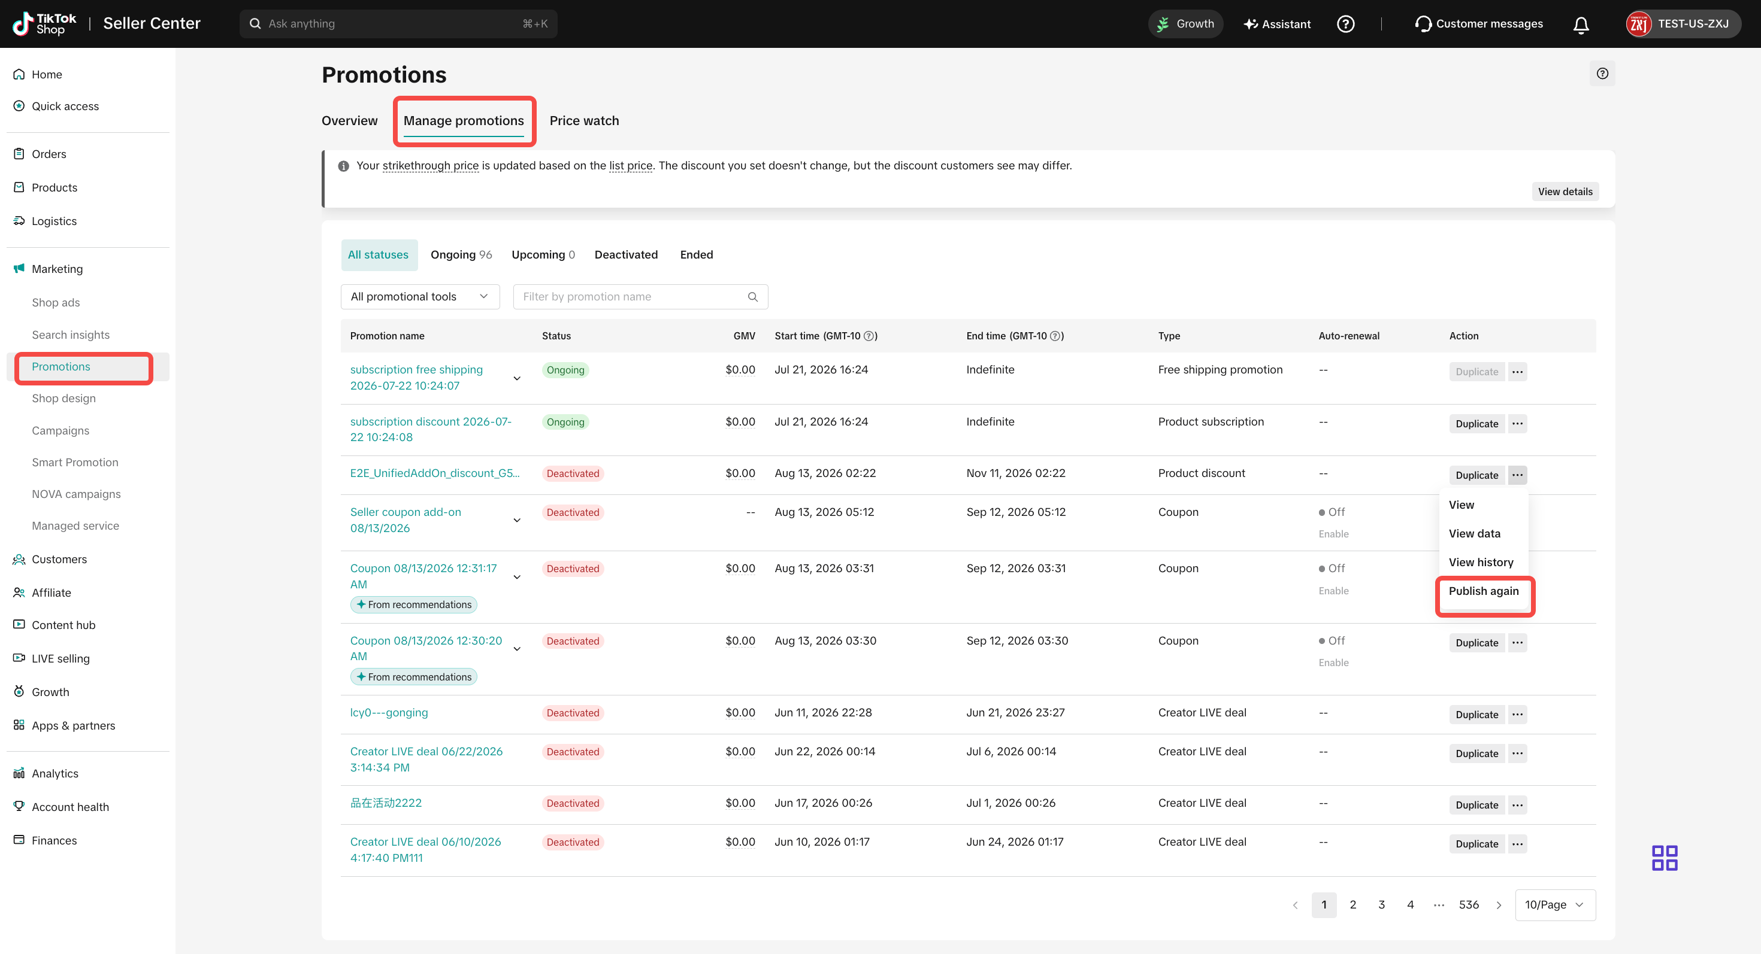
Task: Focus the Ask anything search box
Action: click(398, 24)
